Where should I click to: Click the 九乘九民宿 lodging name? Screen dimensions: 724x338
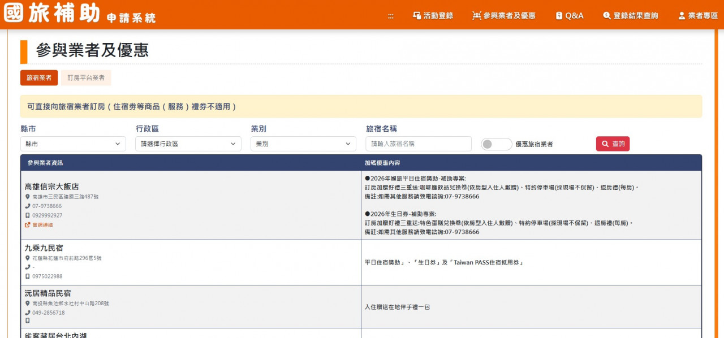(x=44, y=248)
